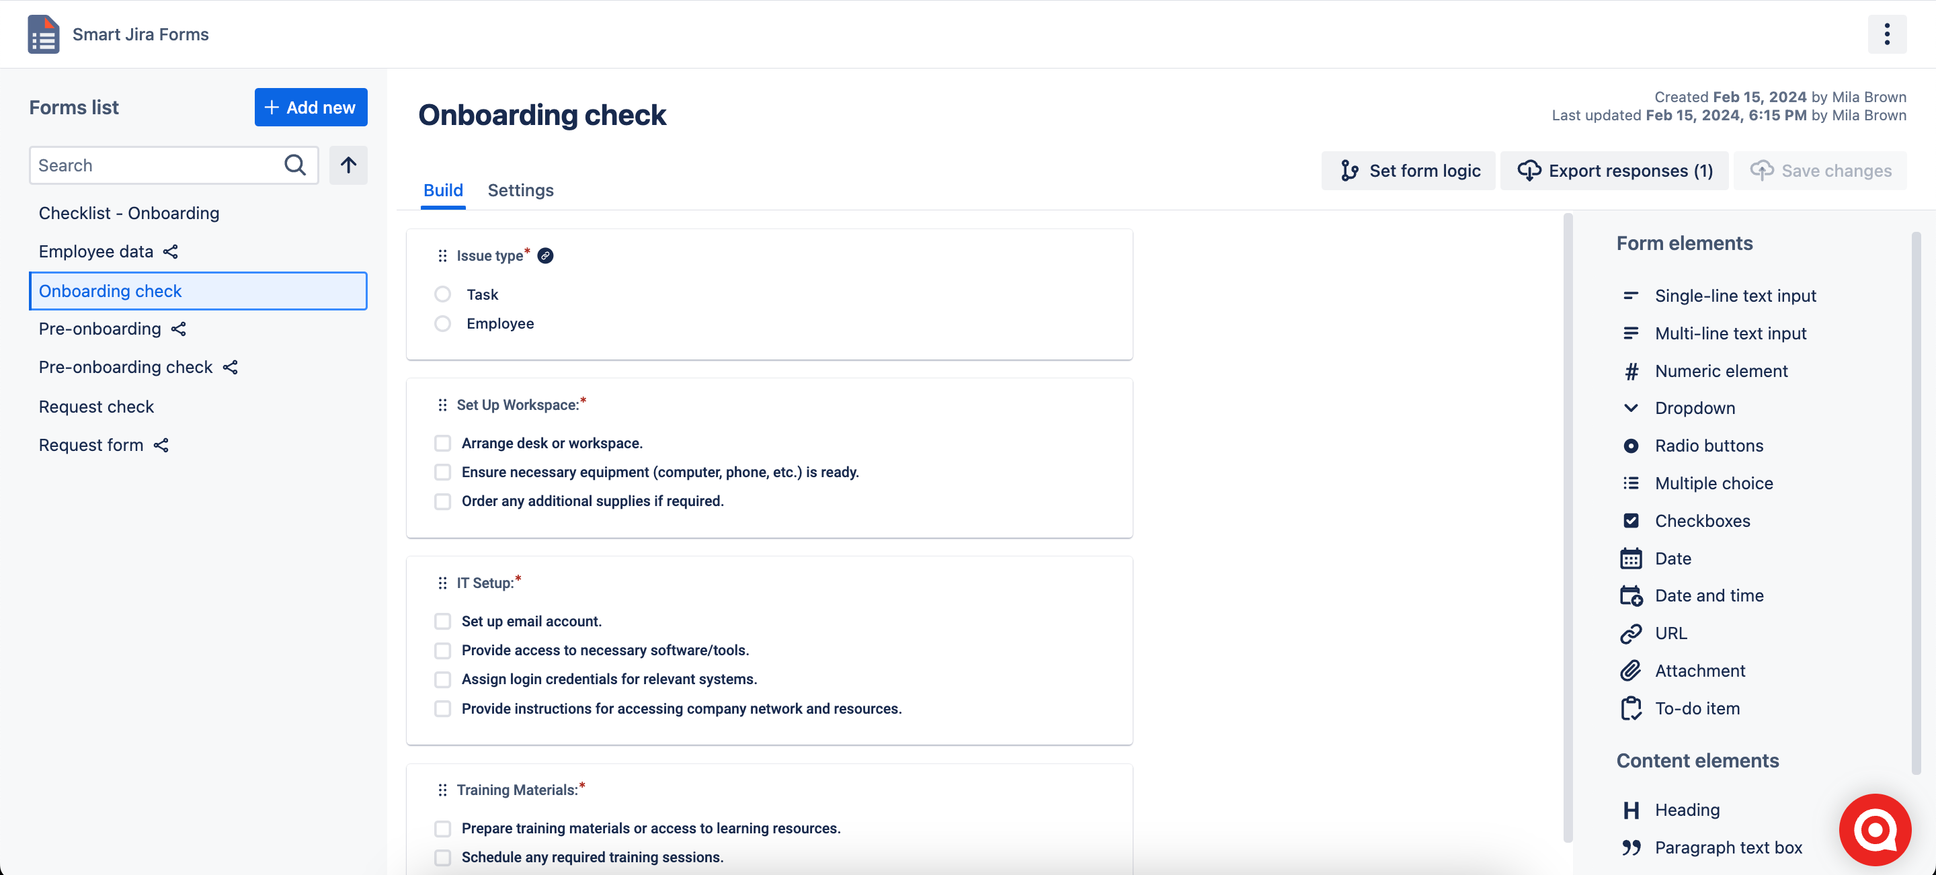Select the Task radio option
This screenshot has width=1936, height=875.
tap(443, 294)
